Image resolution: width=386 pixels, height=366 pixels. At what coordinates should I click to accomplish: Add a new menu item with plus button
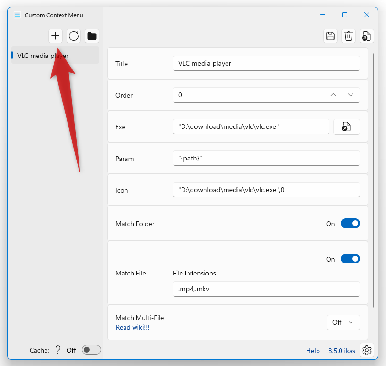tap(56, 36)
